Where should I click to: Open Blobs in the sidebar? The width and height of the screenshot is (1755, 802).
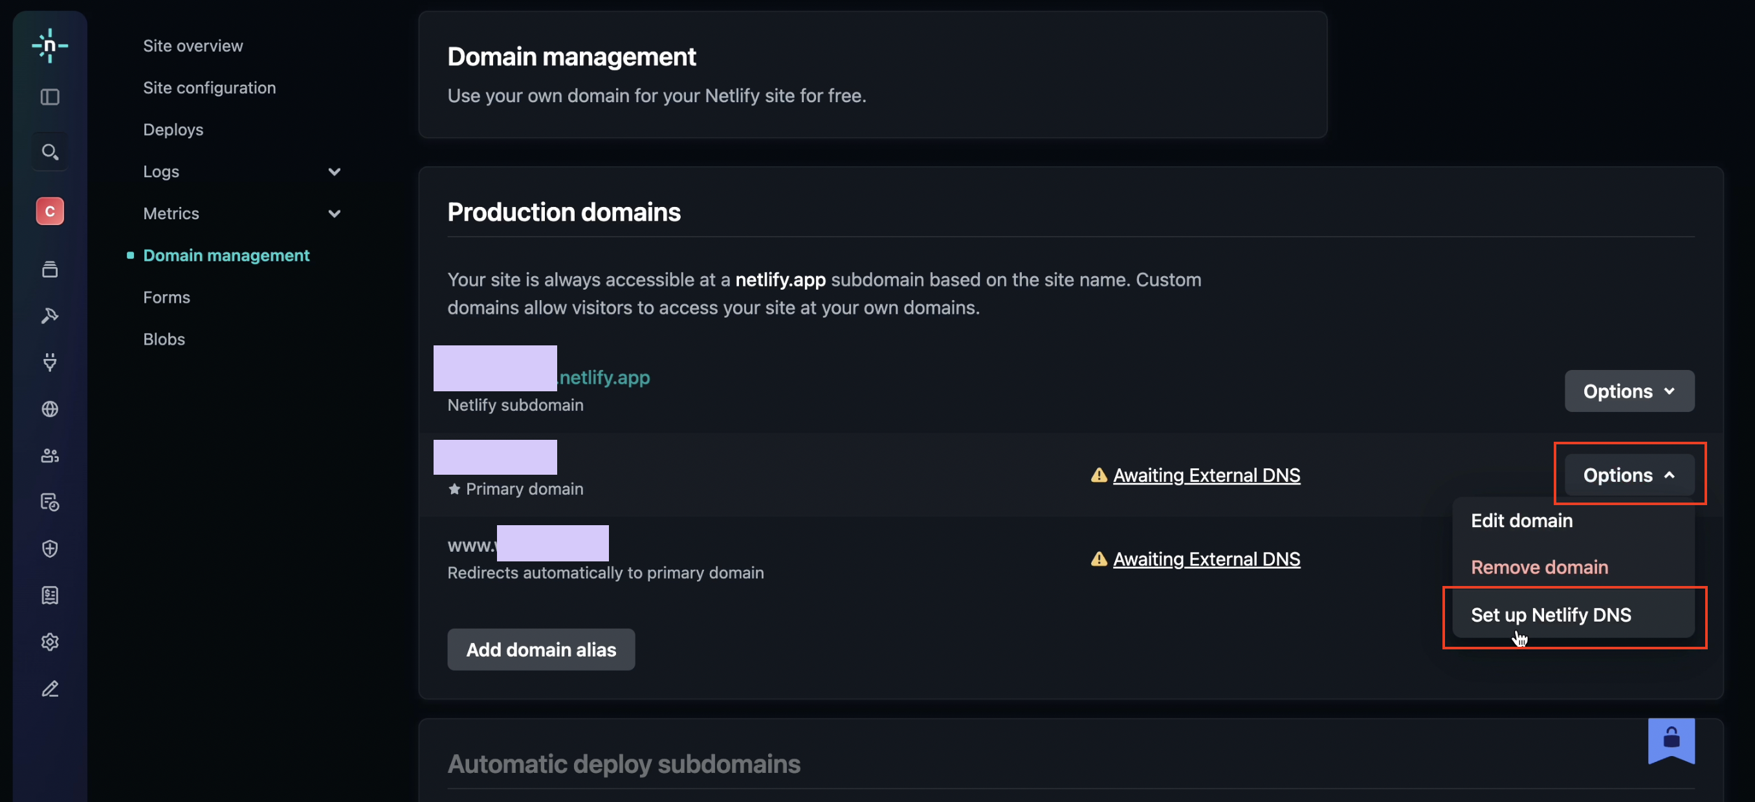pyautogui.click(x=164, y=339)
